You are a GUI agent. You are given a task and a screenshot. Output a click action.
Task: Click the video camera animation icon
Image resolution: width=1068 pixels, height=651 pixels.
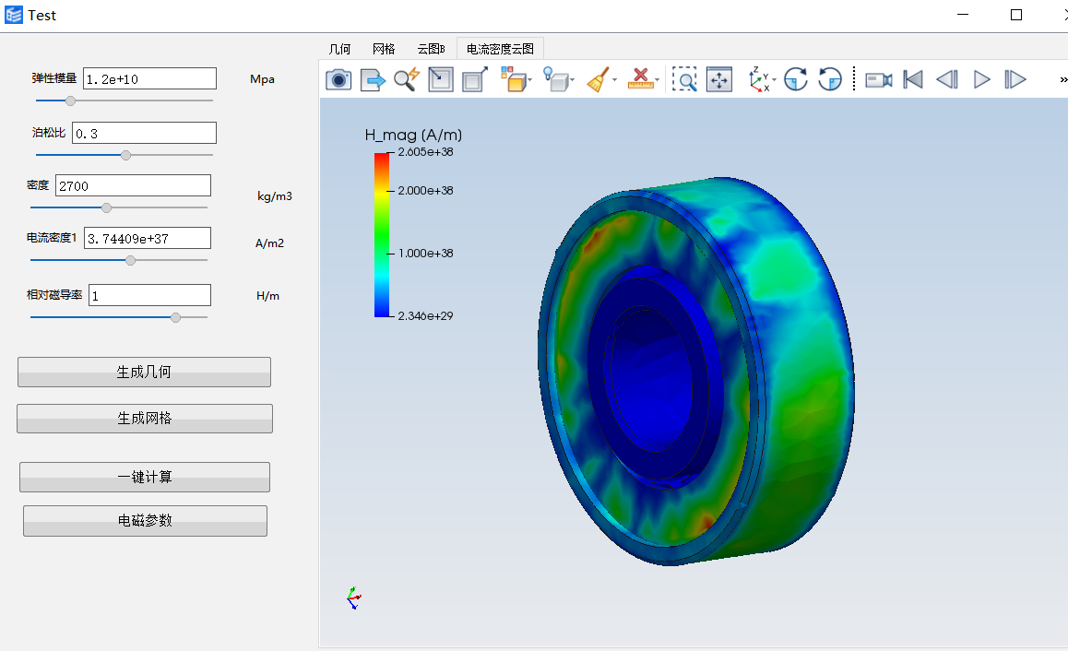[878, 80]
